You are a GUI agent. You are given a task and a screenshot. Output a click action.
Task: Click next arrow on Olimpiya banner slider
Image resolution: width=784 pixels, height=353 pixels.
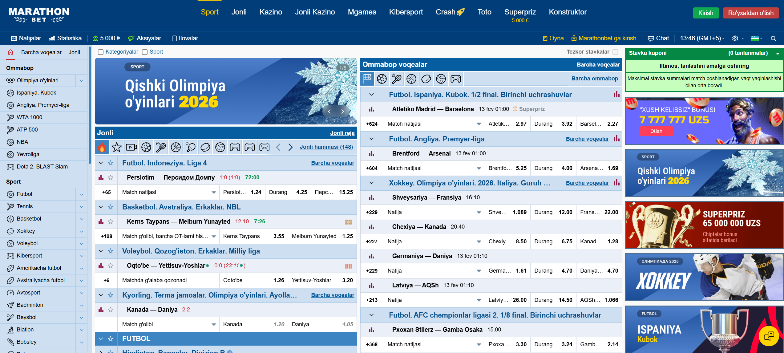click(x=342, y=112)
